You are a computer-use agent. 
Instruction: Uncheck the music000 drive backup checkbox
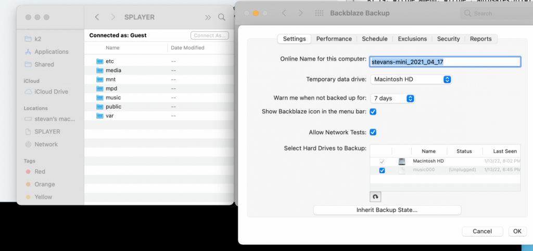[382, 170]
